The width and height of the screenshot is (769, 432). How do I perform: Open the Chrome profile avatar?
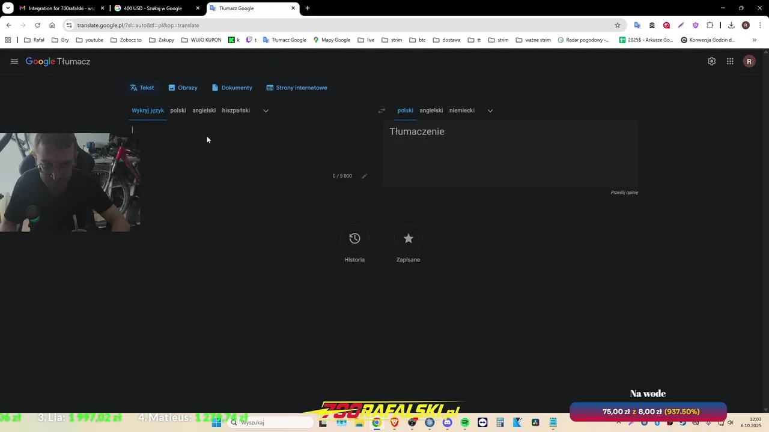tap(746, 25)
